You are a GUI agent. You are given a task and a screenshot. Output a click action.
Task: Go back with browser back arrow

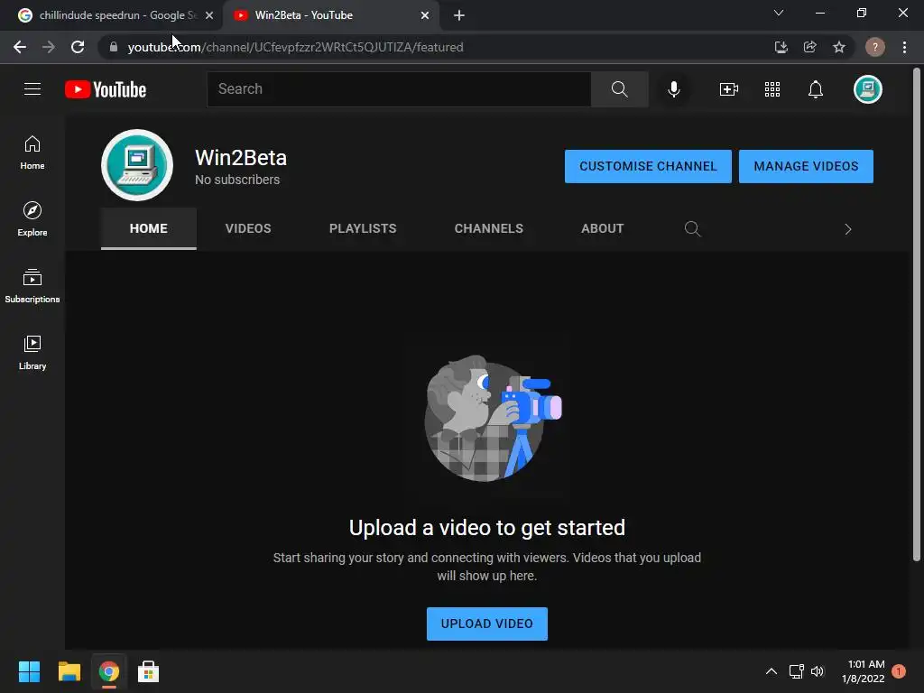coord(20,47)
